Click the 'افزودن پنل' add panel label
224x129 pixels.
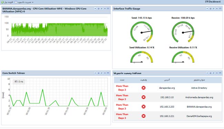tap(9, 2)
